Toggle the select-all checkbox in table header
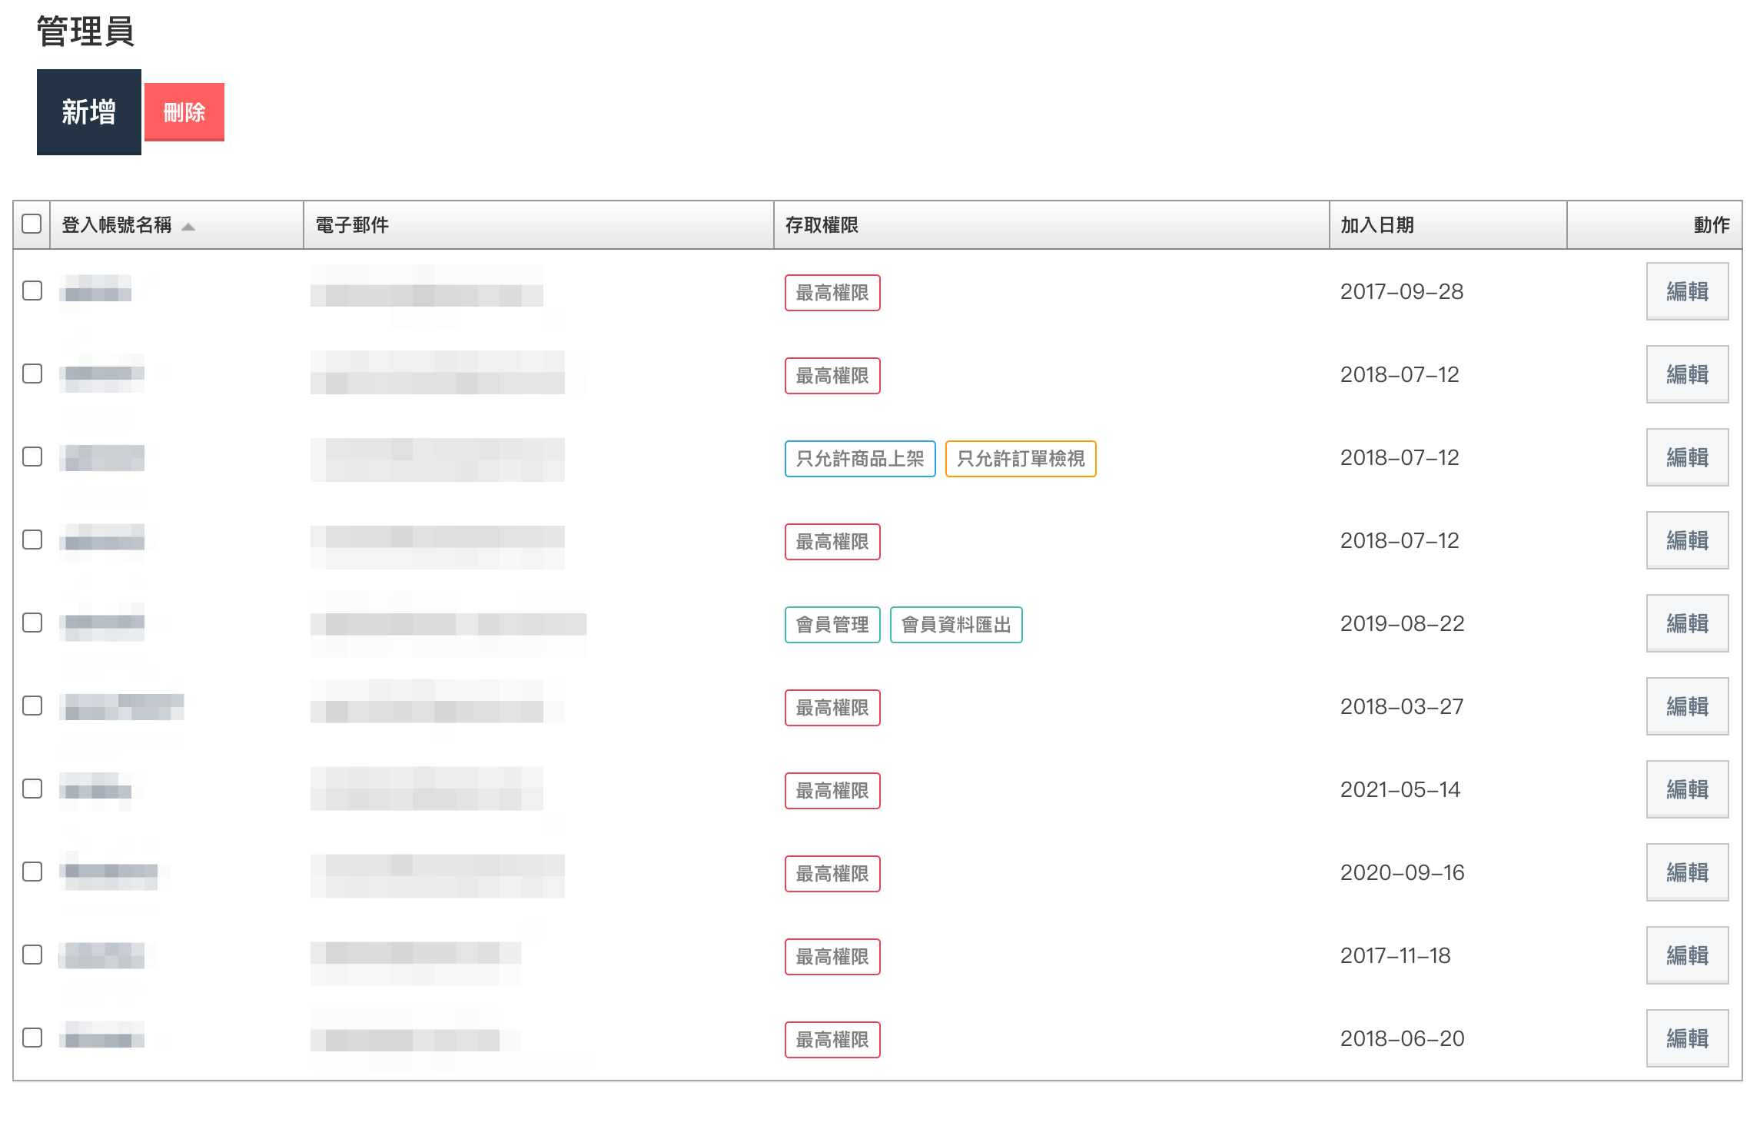This screenshot has width=1760, height=1139. point(32,224)
